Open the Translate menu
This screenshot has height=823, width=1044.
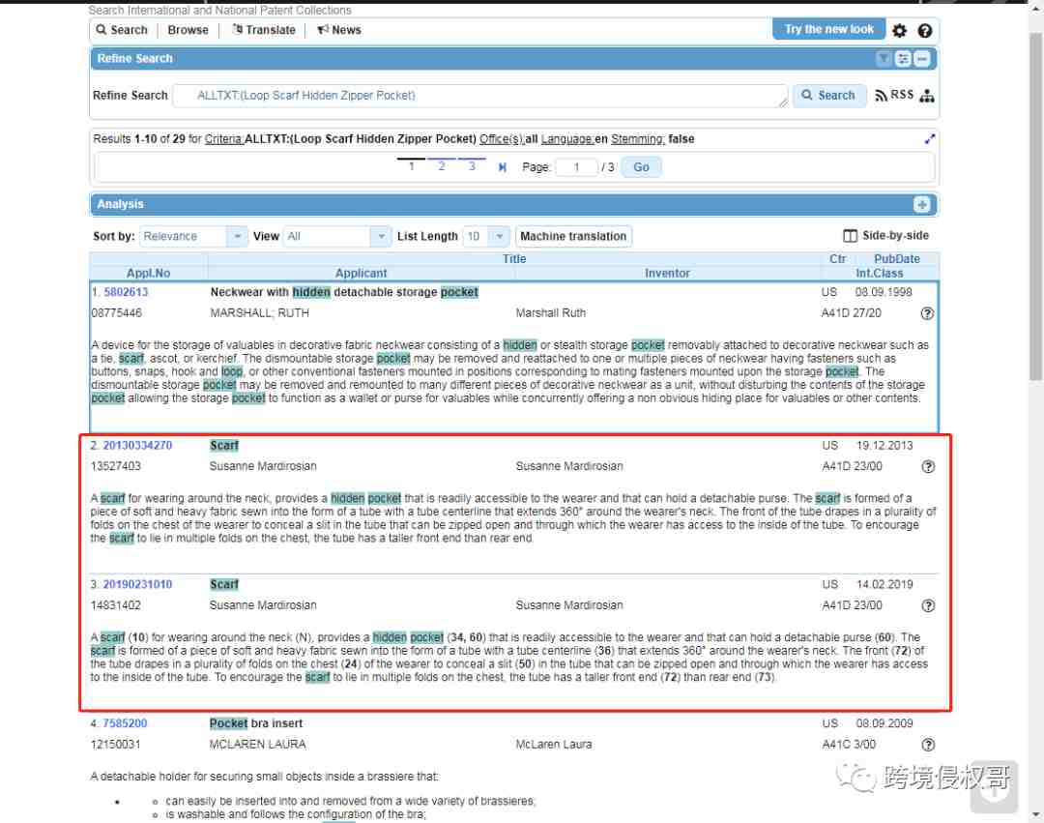point(264,30)
